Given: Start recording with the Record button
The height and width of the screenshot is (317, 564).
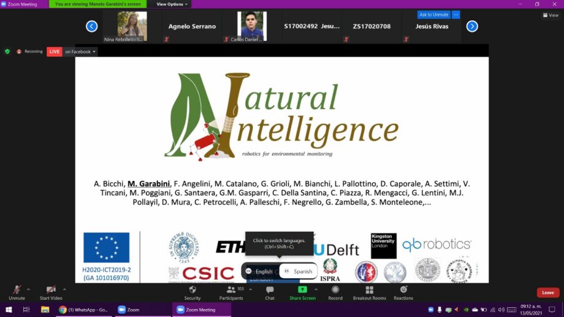Looking at the screenshot, I should tap(335, 290).
